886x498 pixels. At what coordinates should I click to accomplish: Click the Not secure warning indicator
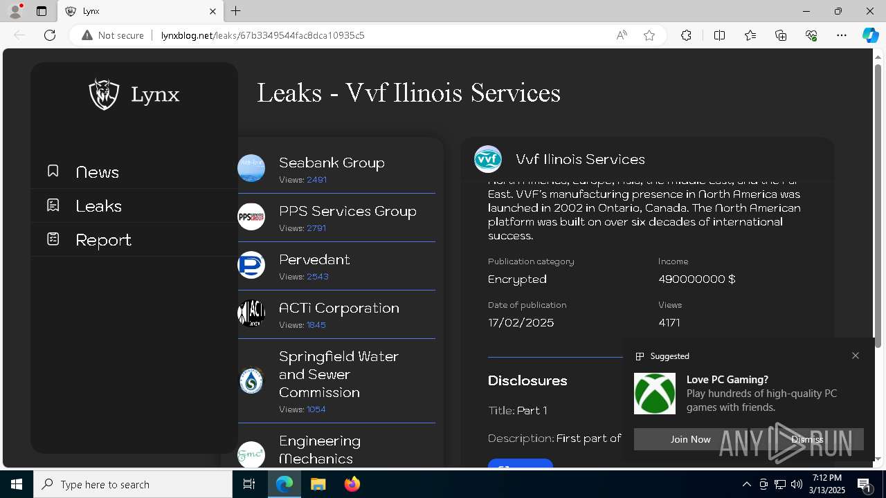113,35
